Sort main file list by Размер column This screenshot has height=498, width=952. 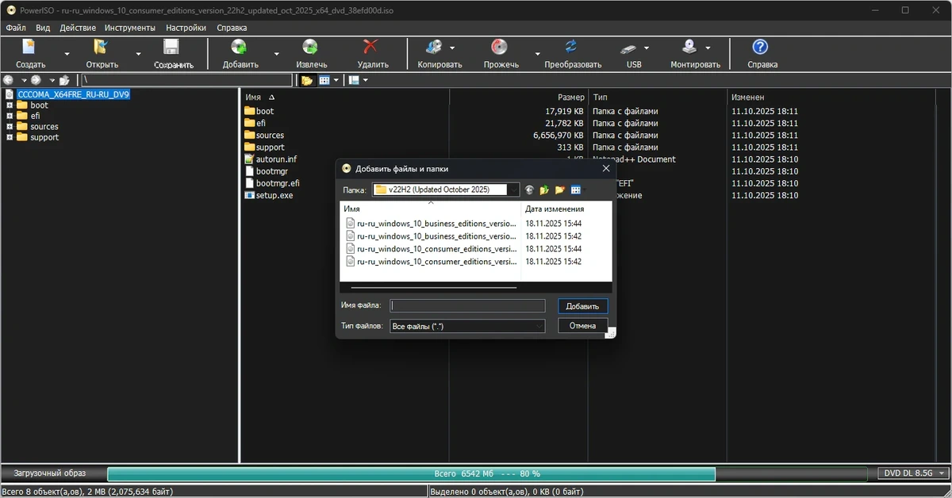519,97
